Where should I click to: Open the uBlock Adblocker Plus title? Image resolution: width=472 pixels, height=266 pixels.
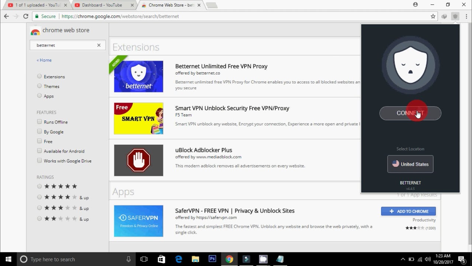point(204,150)
